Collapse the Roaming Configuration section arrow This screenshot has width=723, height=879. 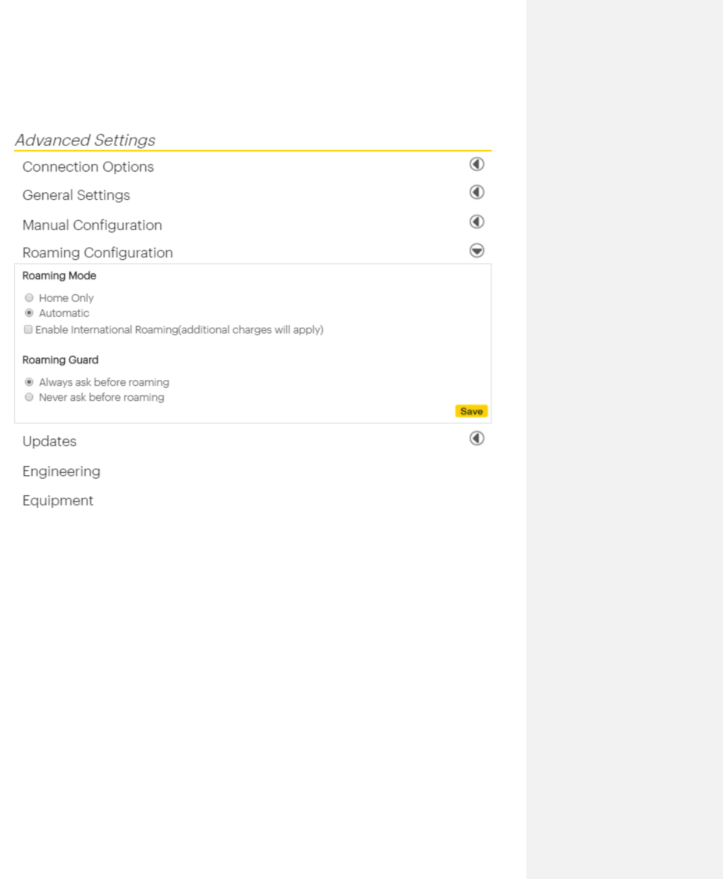477,250
